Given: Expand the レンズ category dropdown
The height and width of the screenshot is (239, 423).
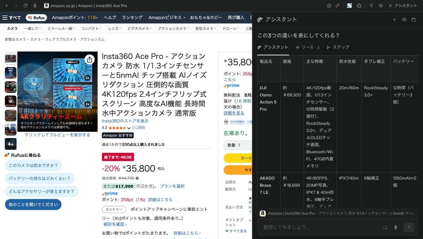Looking at the screenshot, I should point(115,29).
